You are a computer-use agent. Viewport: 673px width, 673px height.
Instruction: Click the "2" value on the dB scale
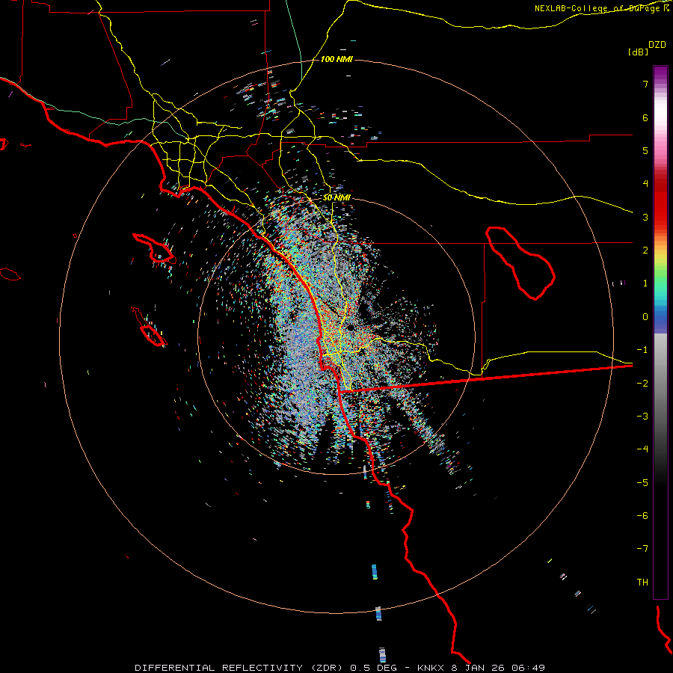(645, 251)
